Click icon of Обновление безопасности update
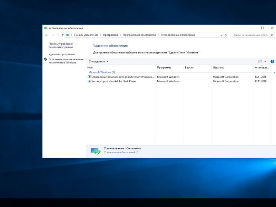 pos(89,77)
